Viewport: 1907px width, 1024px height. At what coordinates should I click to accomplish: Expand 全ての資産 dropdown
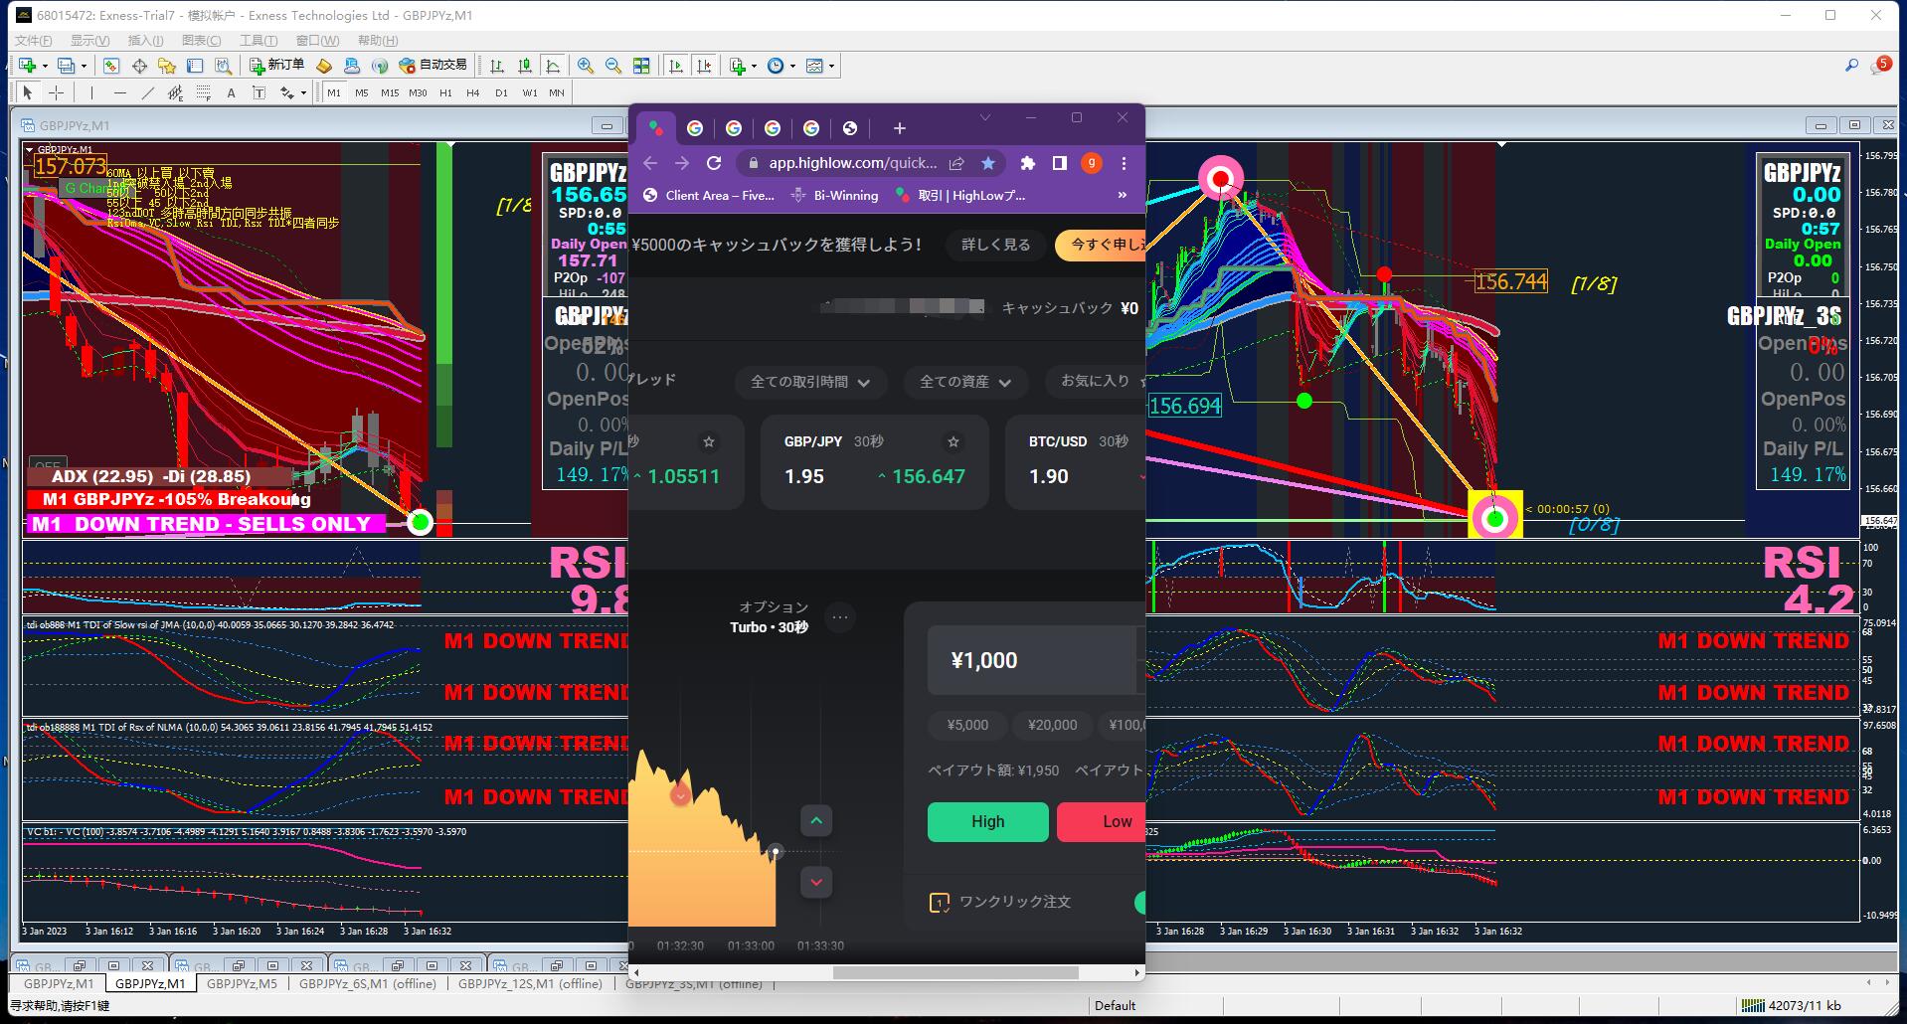click(x=965, y=382)
